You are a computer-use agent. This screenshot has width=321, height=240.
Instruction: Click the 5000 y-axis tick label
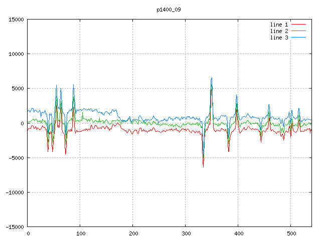[x=18, y=88]
